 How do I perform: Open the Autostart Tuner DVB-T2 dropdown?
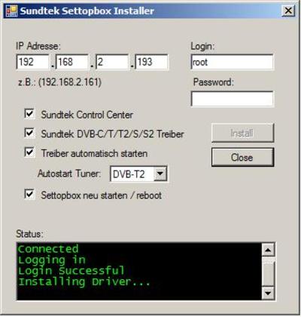(x=160, y=174)
